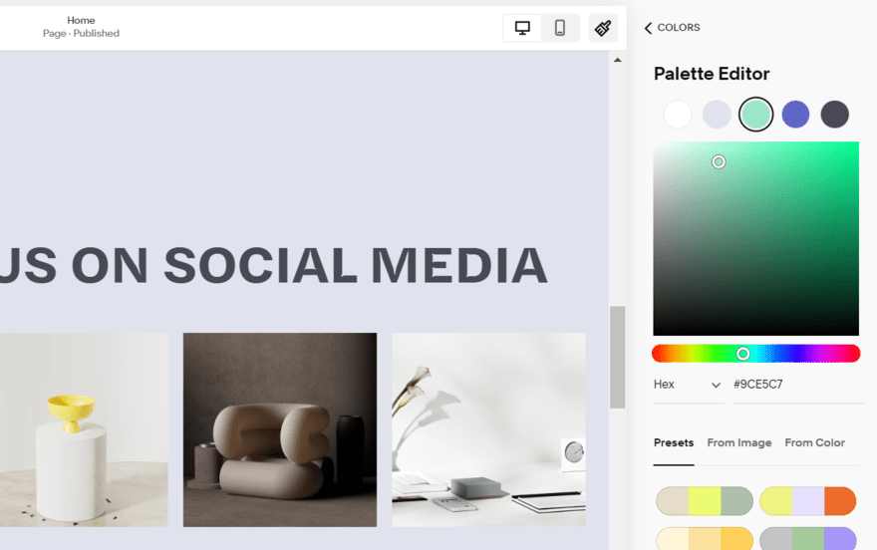
Task: Switch to the Presets tab
Action: 674,442
